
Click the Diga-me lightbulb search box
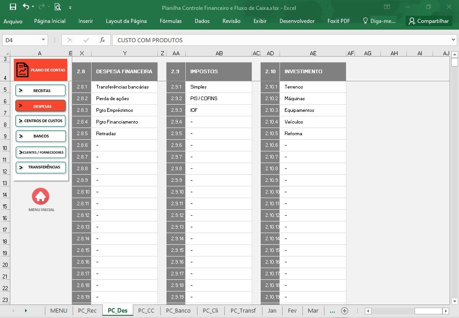coord(379,21)
